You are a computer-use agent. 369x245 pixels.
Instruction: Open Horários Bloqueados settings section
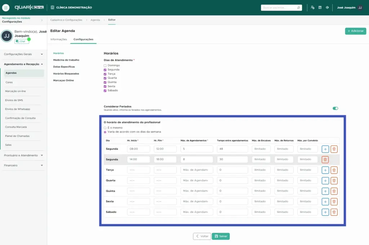tap(66, 74)
